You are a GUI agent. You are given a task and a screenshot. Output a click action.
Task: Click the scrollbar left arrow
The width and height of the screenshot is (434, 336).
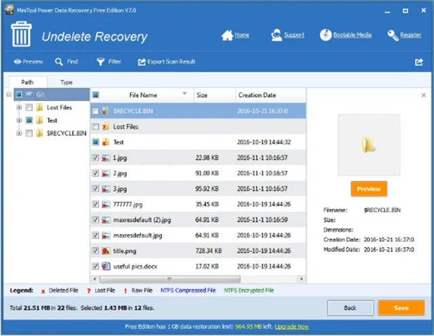[x=95, y=279]
